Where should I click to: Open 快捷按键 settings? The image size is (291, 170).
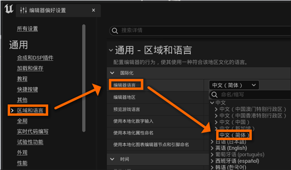point(27,89)
